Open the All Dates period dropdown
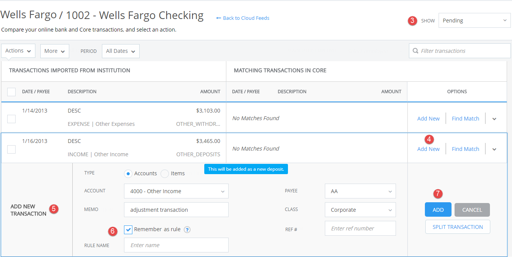512x257 pixels. [121, 51]
